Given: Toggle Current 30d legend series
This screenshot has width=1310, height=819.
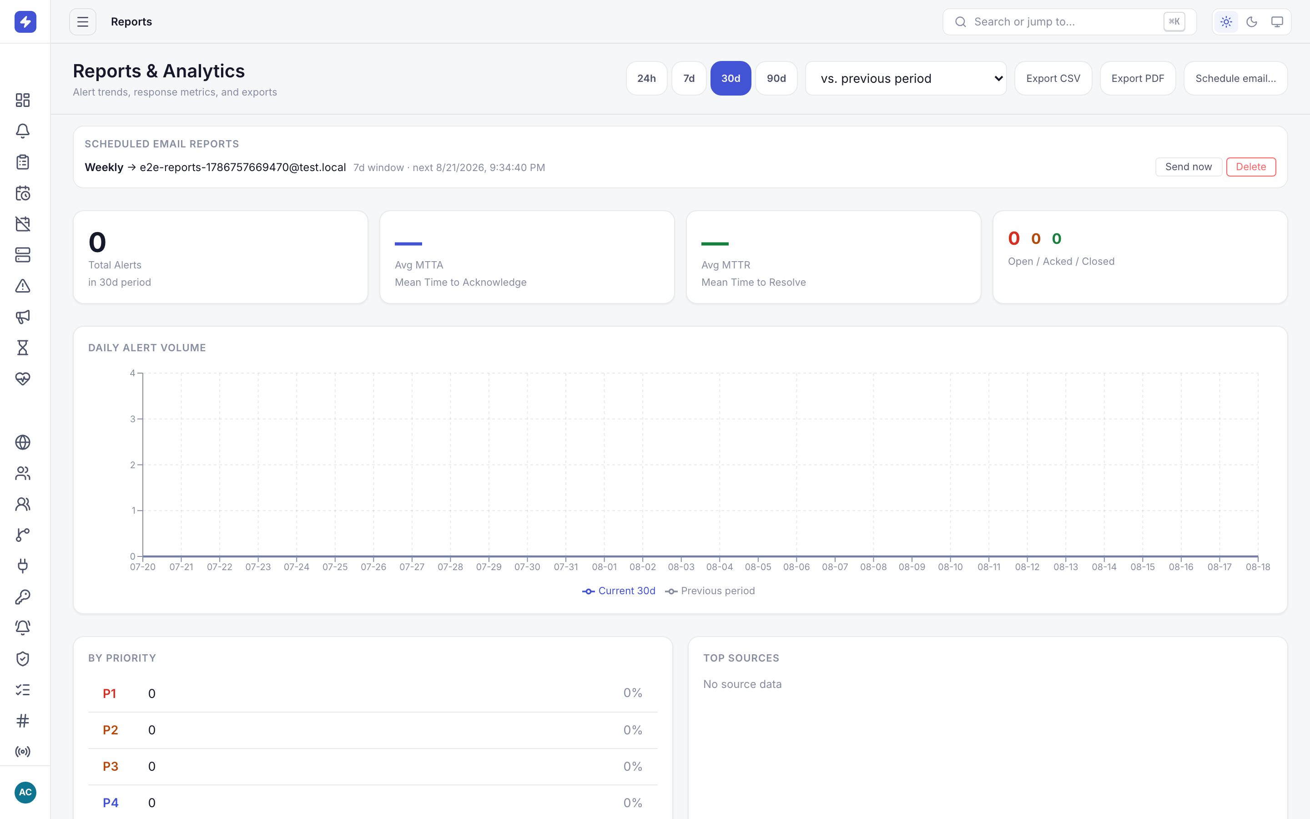Looking at the screenshot, I should [619, 591].
